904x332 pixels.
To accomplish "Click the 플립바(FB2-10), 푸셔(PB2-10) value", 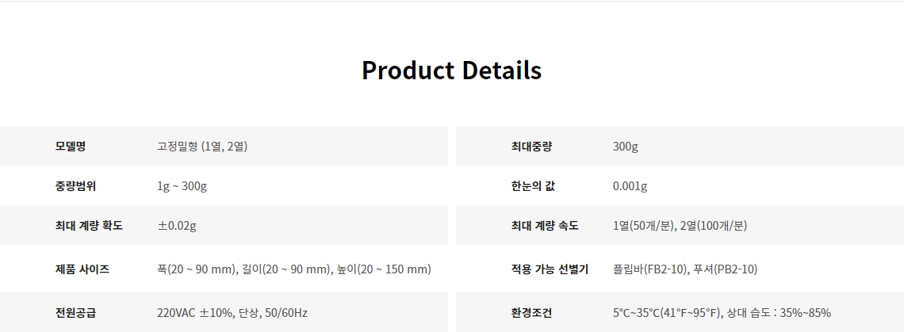I will [x=685, y=269].
